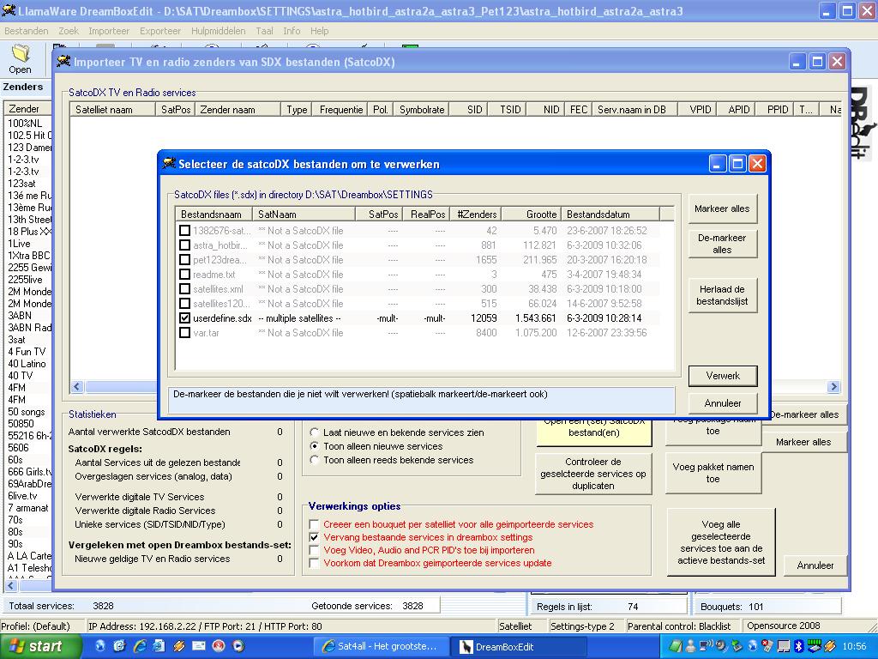The height and width of the screenshot is (659, 878).
Task: Uncheck the userdefine.sdx file checkbox
Action: 185,317
